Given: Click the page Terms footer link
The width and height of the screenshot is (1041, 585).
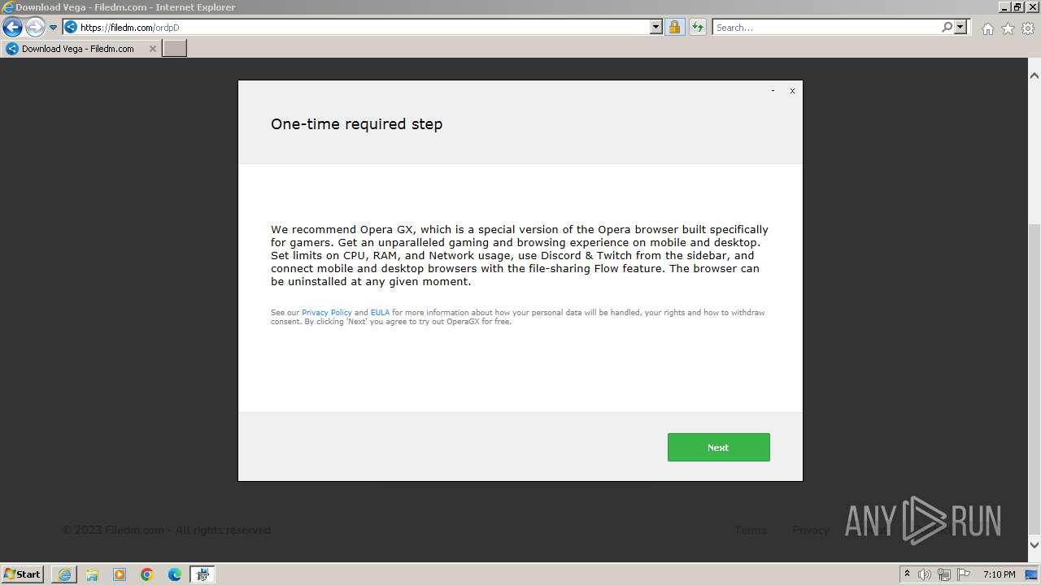Looking at the screenshot, I should coord(751,530).
